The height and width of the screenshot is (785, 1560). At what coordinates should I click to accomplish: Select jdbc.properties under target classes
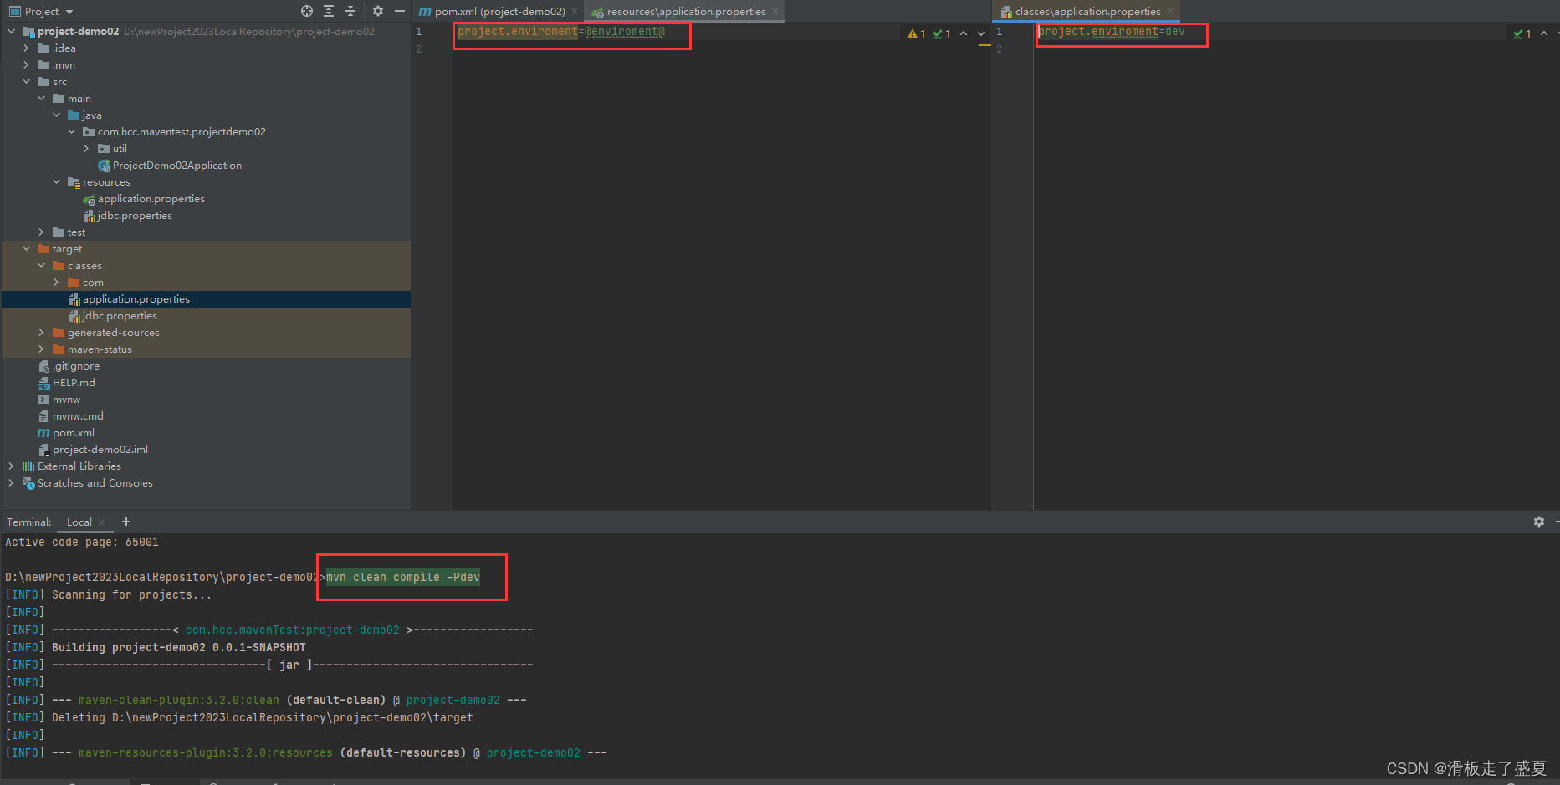tap(120, 315)
